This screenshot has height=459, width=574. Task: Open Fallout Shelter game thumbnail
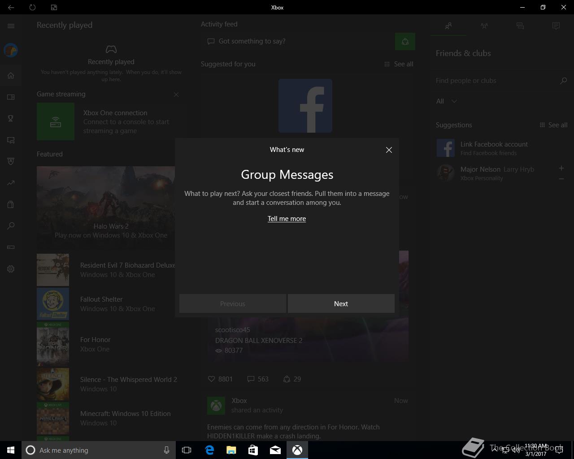tap(53, 304)
